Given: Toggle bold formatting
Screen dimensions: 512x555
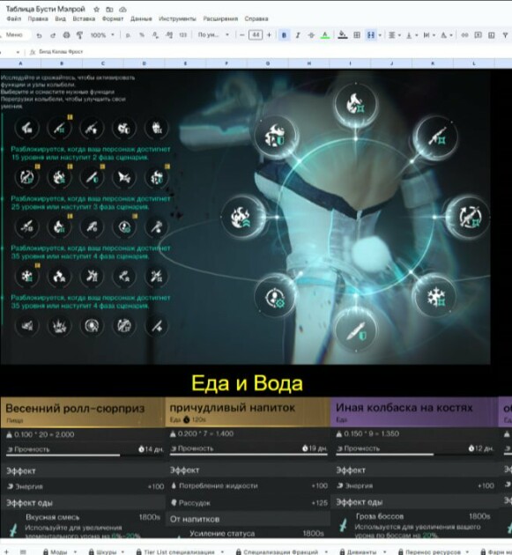Looking at the screenshot, I should pyautogui.click(x=284, y=35).
